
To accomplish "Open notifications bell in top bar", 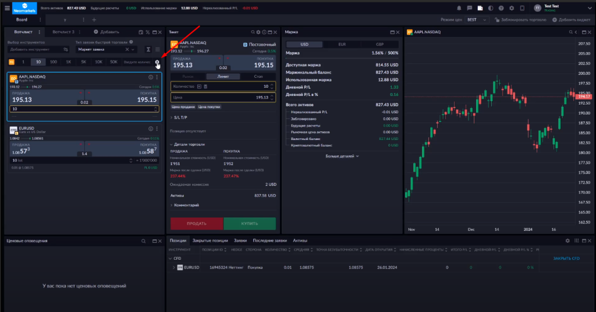I will 459,8.
